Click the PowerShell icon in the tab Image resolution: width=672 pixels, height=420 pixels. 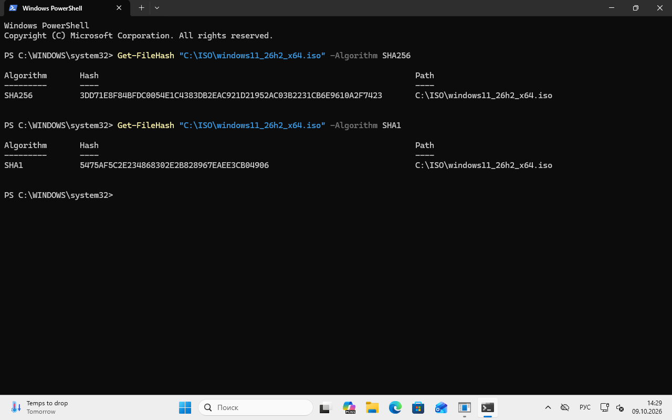pos(13,8)
